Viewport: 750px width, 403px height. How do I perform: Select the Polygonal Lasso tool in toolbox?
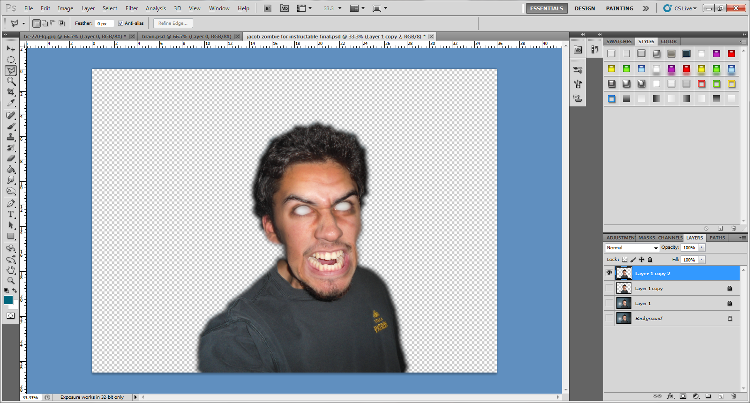(x=11, y=70)
